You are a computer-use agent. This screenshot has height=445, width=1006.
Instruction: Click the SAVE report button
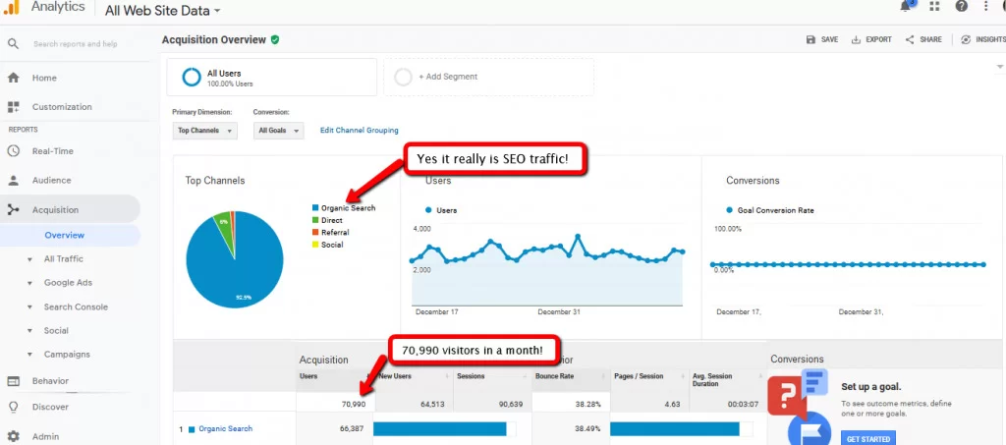click(x=821, y=39)
